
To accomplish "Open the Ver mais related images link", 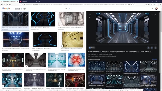I will (155, 59).
